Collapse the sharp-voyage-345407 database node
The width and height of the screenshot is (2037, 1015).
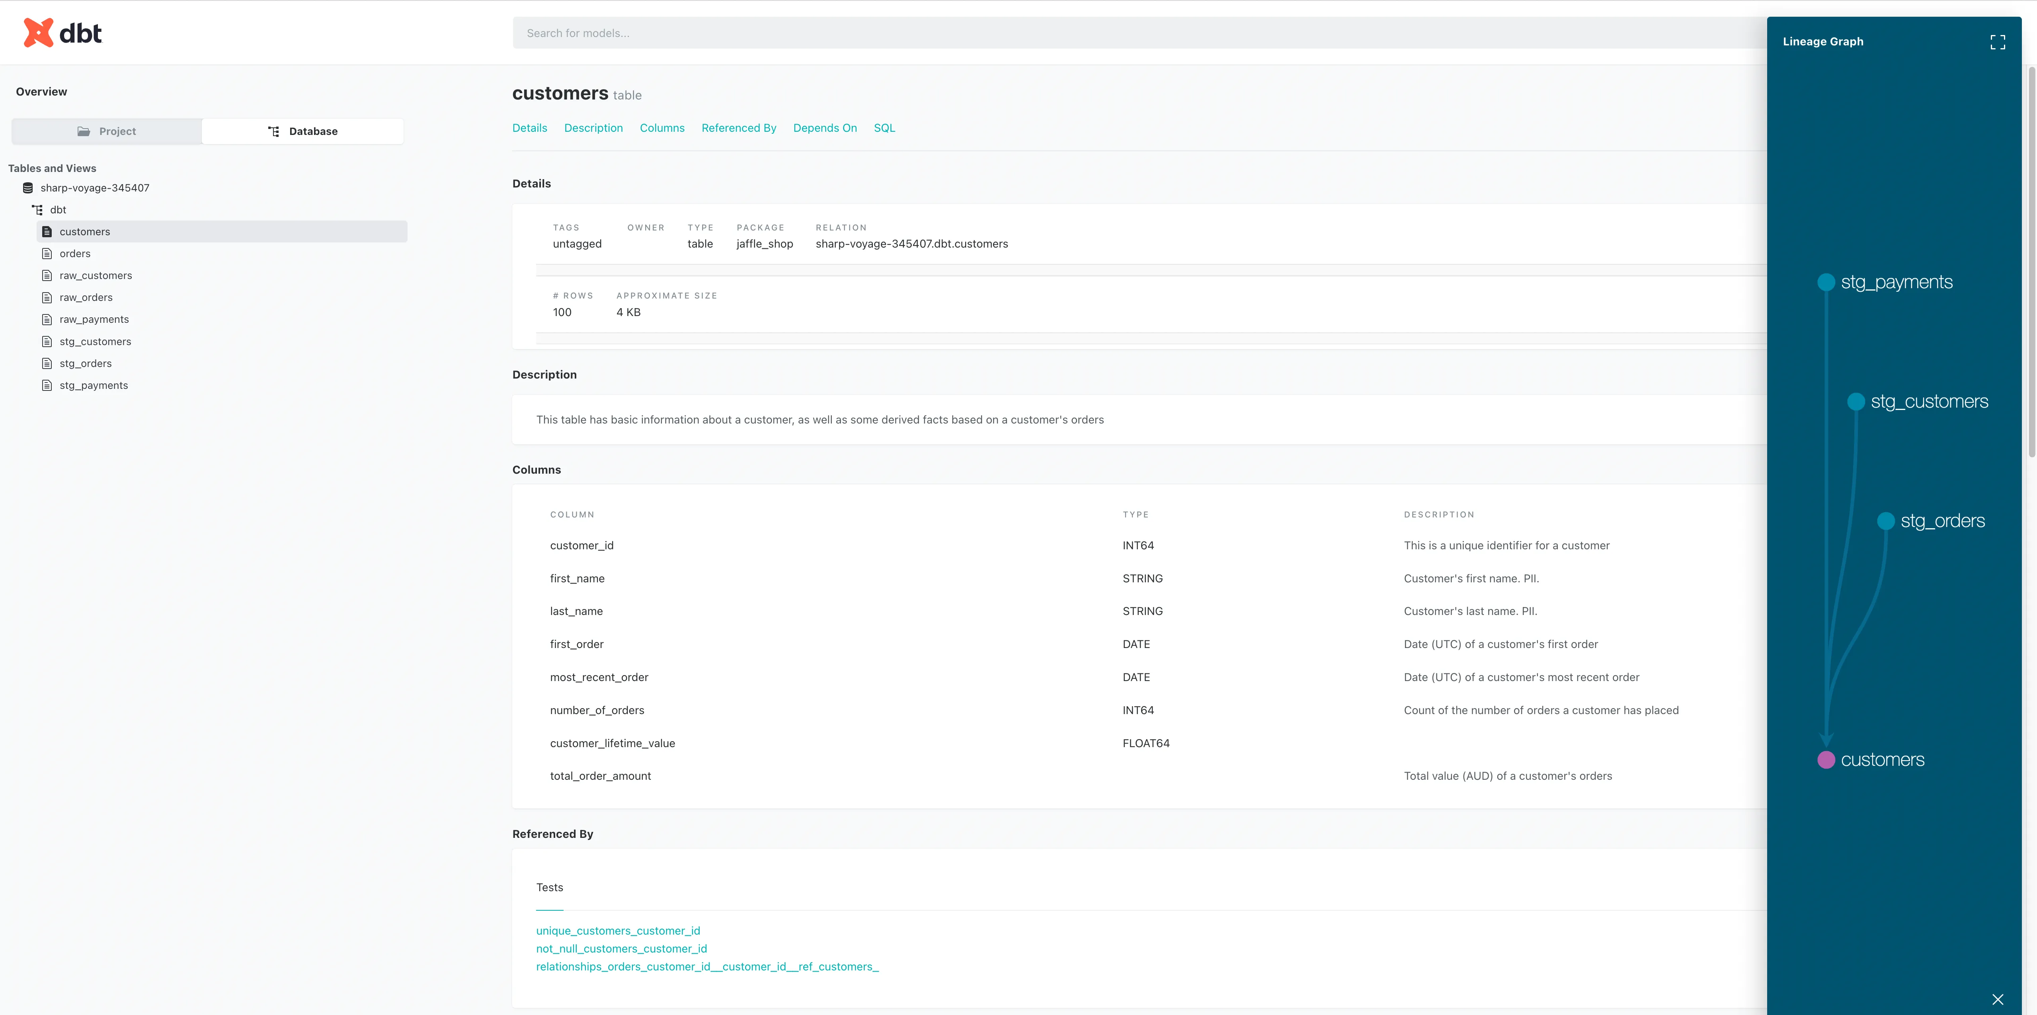coord(94,188)
